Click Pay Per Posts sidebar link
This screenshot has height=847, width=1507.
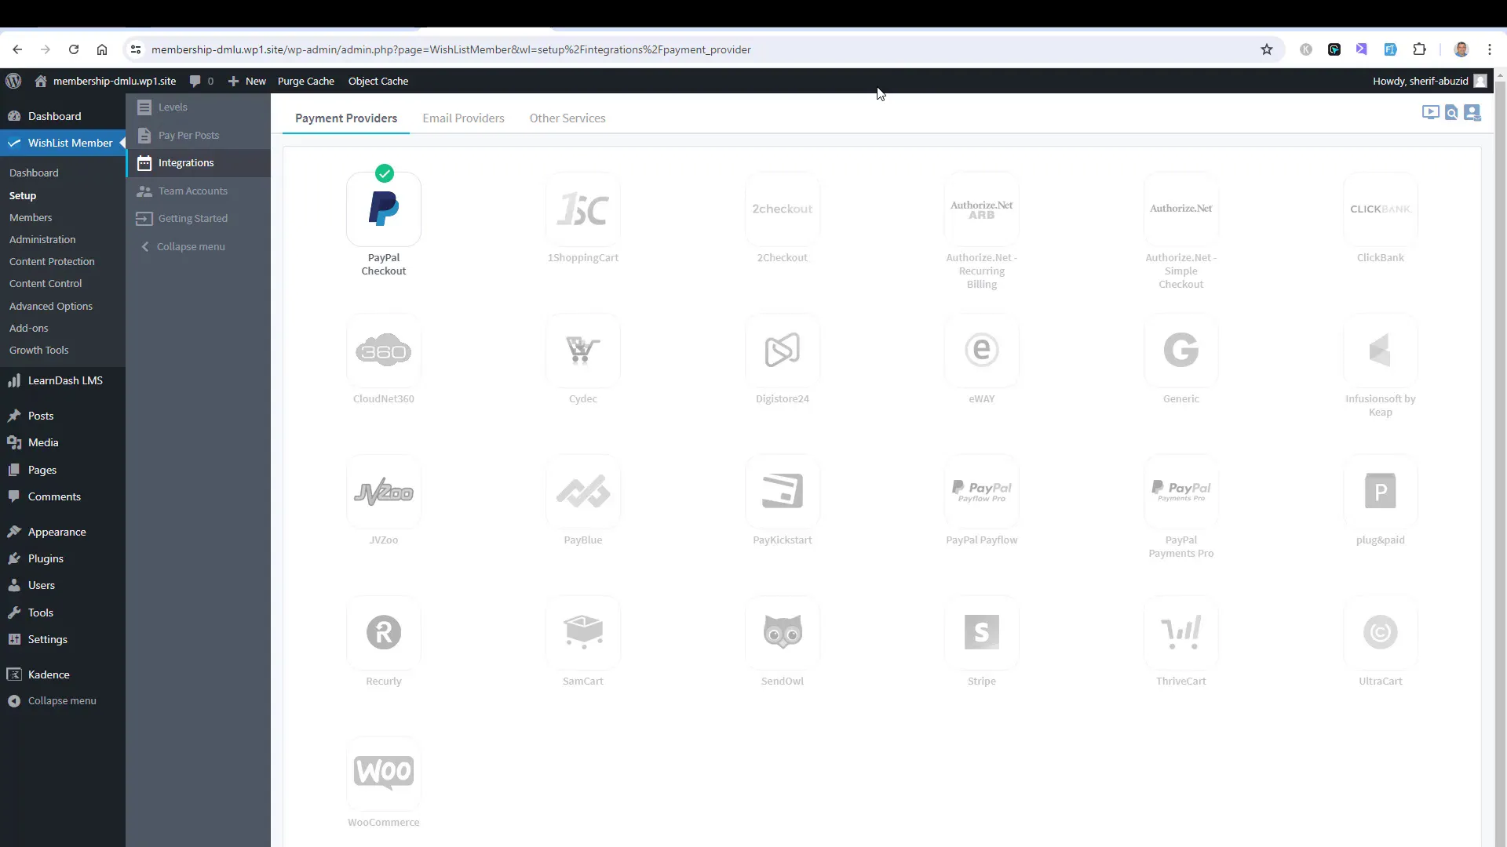tap(188, 136)
